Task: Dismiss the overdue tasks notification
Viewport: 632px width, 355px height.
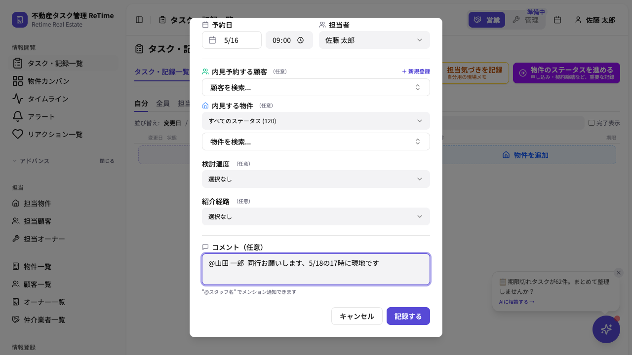Action: (619, 273)
